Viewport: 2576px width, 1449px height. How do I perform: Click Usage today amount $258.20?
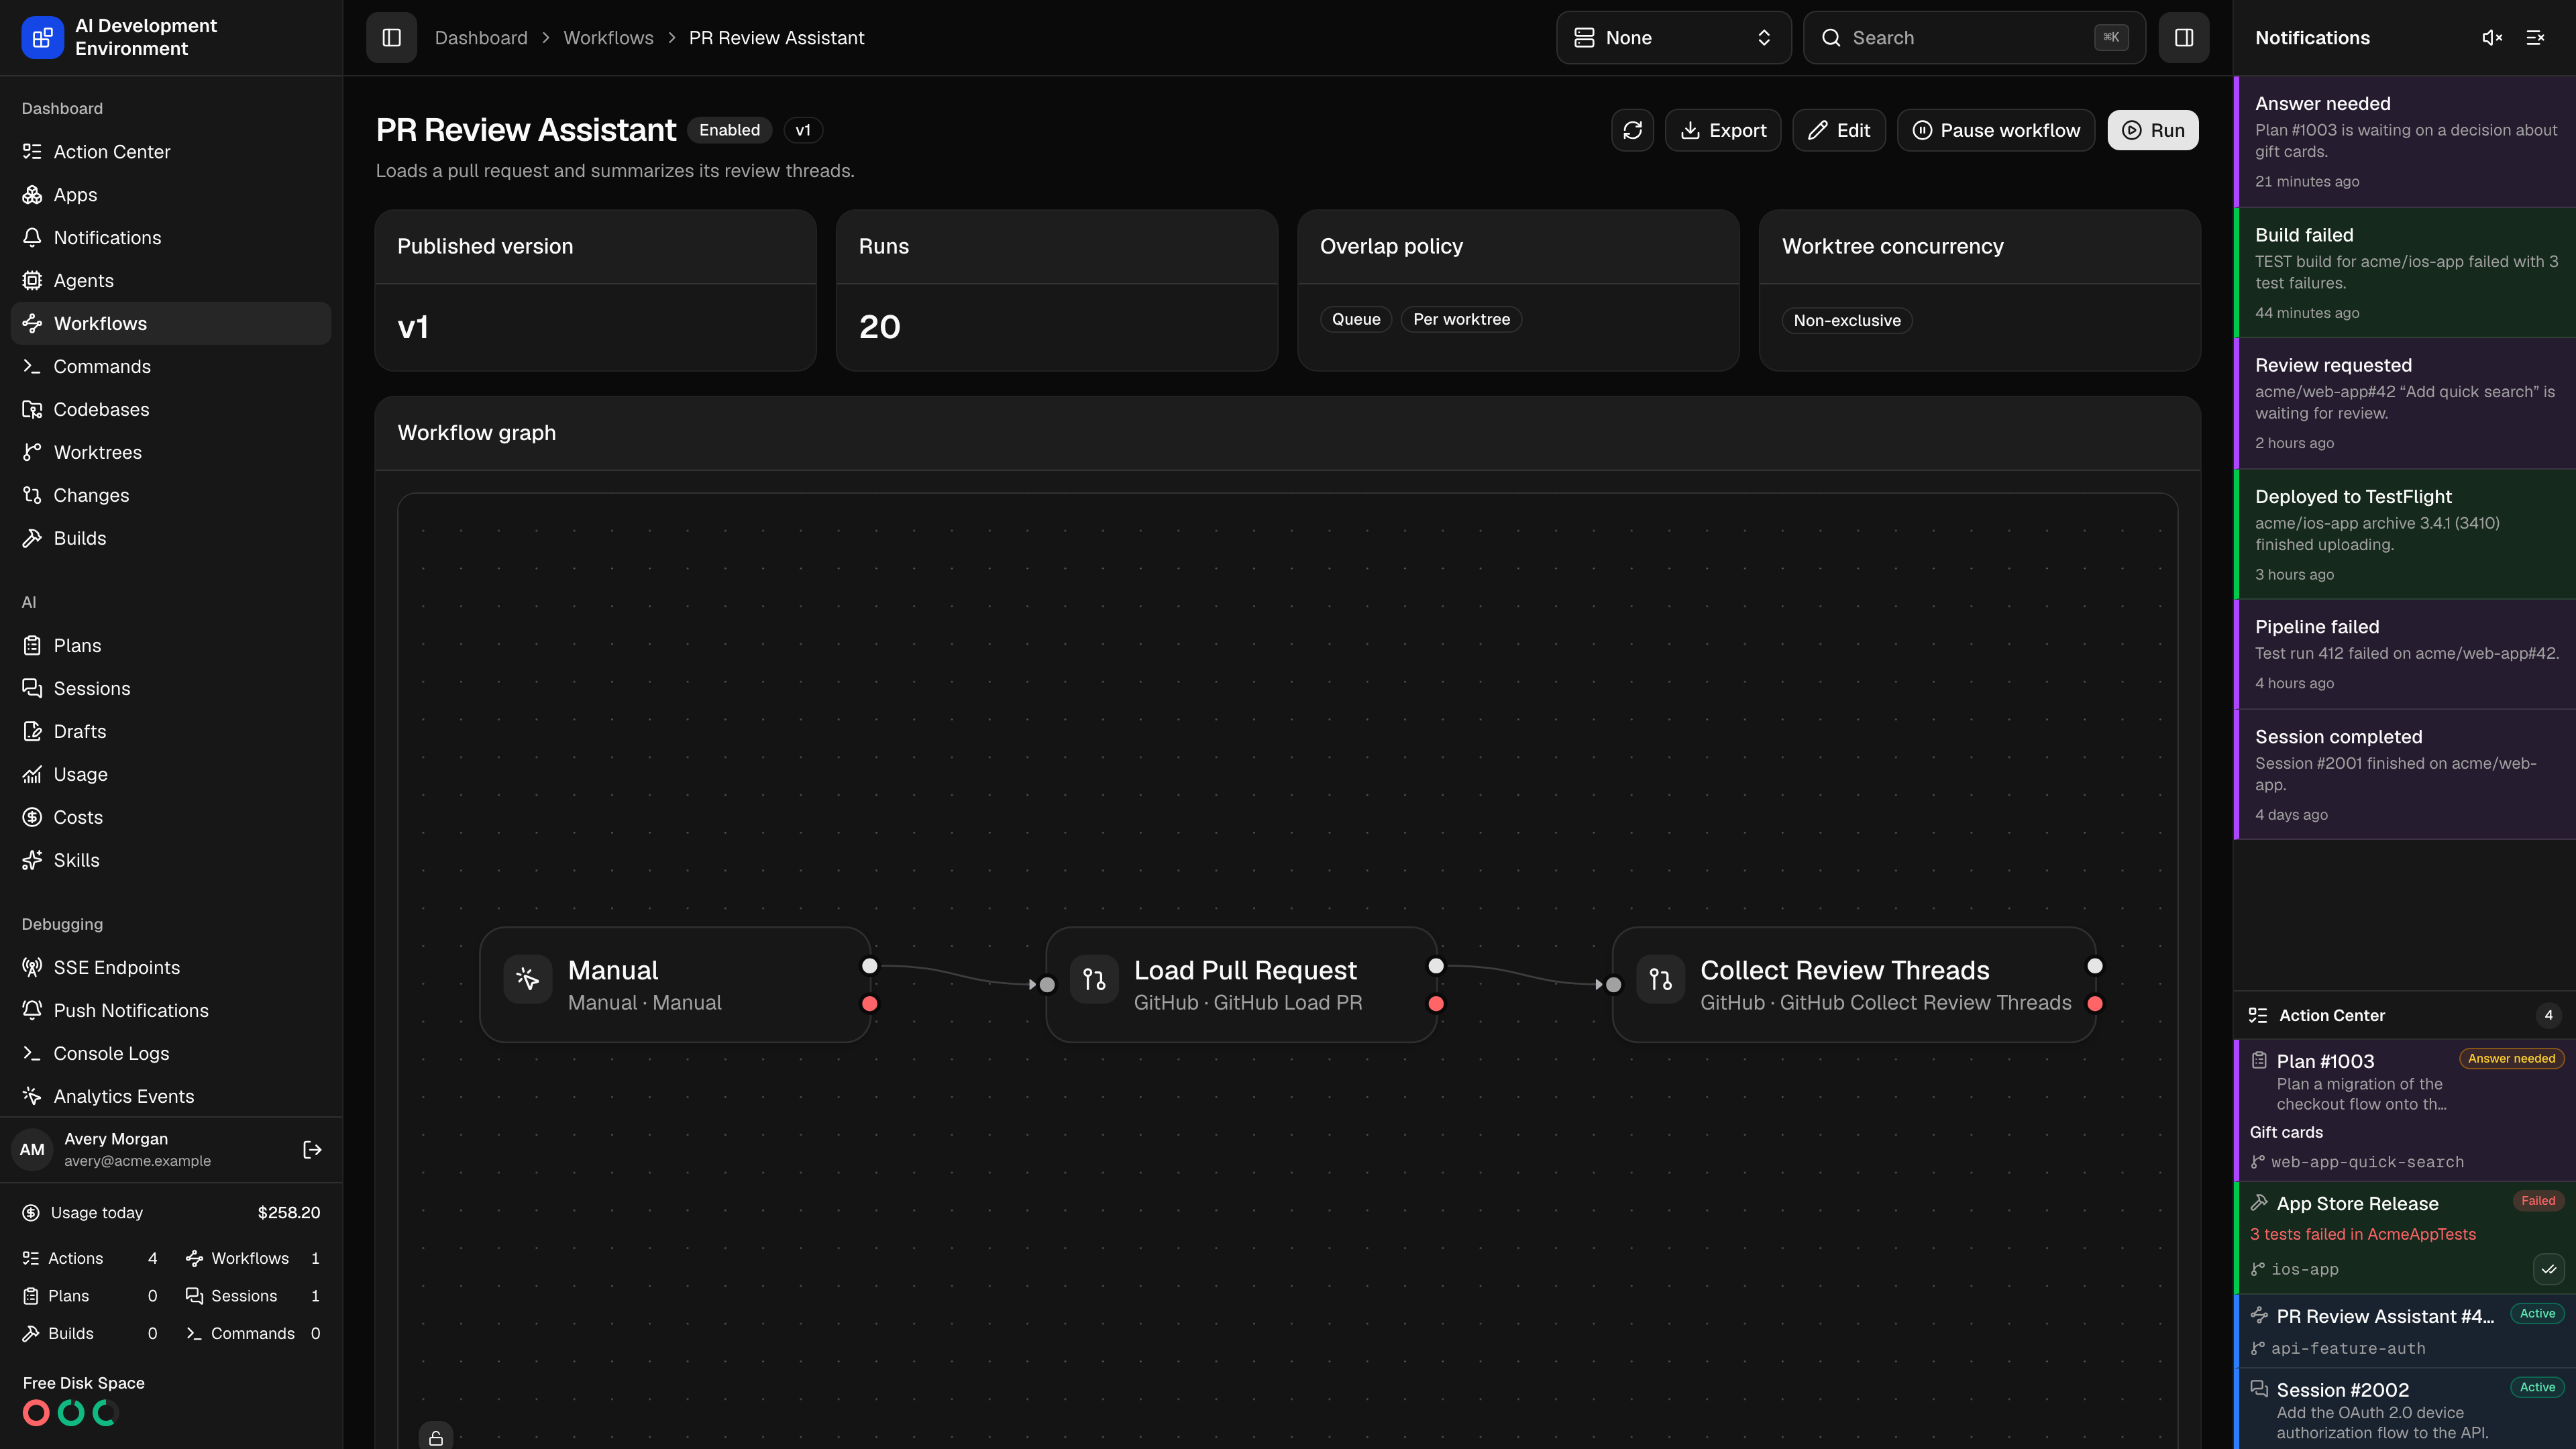pos(288,1213)
